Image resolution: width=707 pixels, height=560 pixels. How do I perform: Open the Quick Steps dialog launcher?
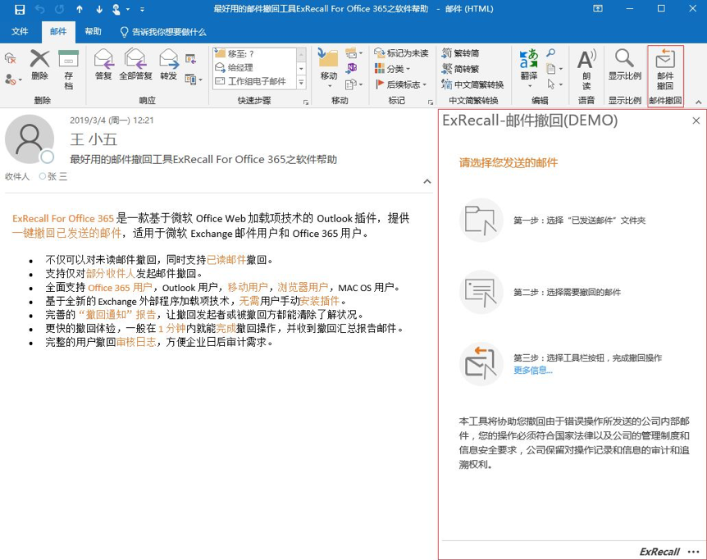click(306, 102)
